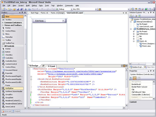
Task: Select the ToolBarTray control in Toolbox
Action: (x=12, y=43)
